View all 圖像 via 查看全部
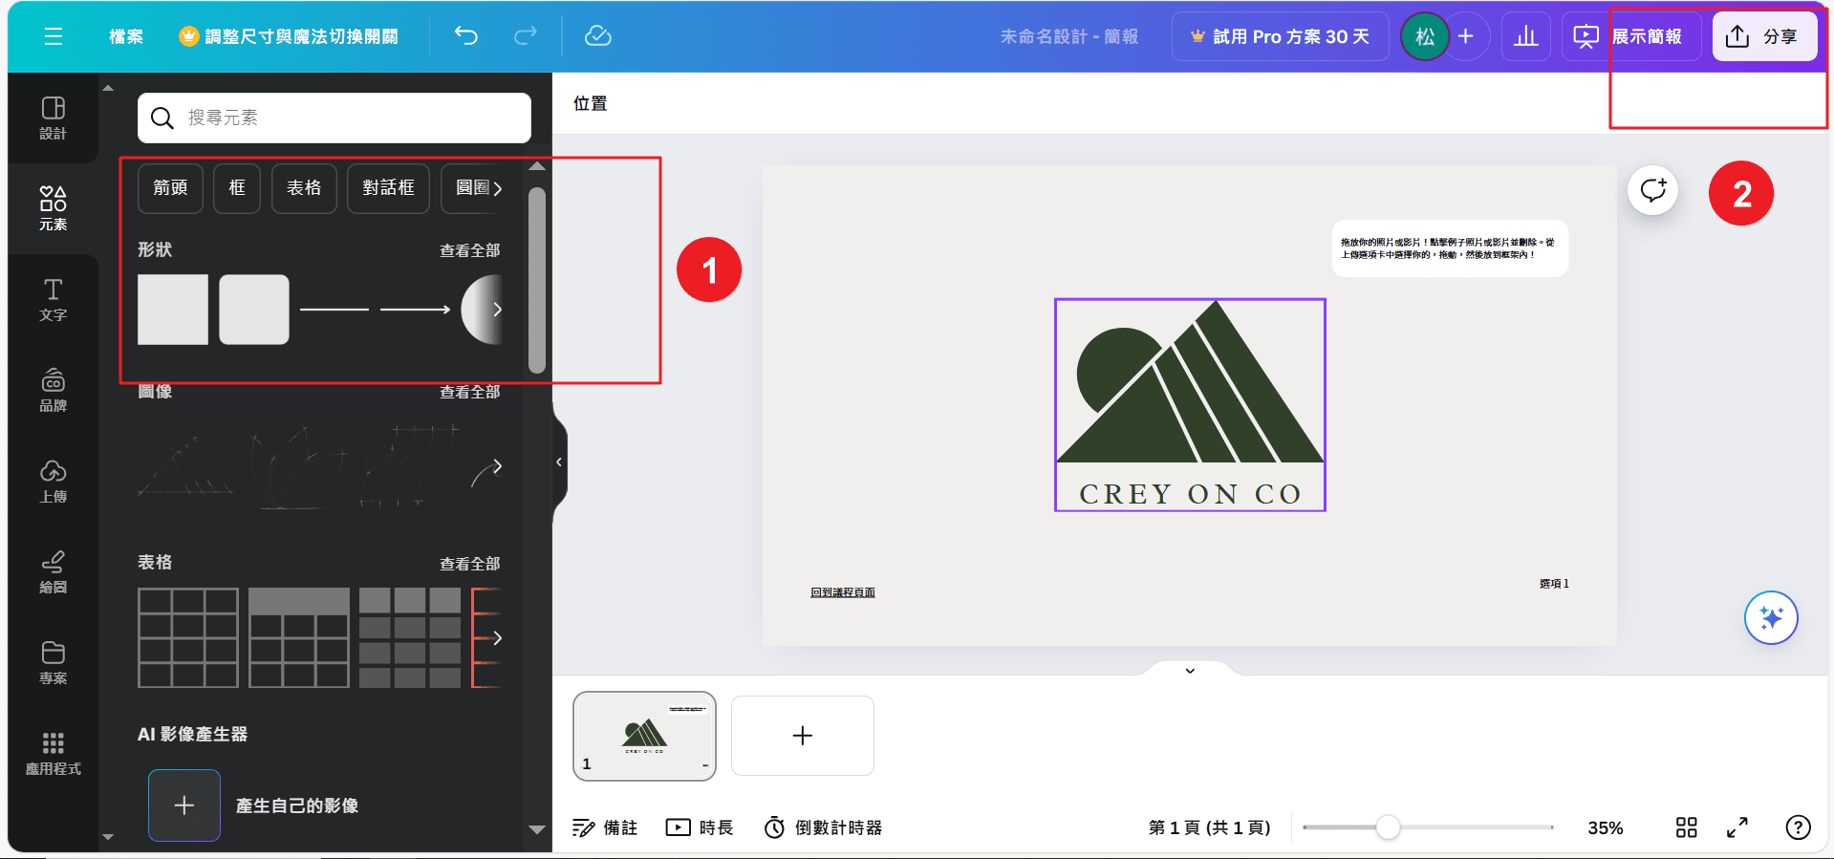The image size is (1834, 859). pyautogui.click(x=469, y=392)
